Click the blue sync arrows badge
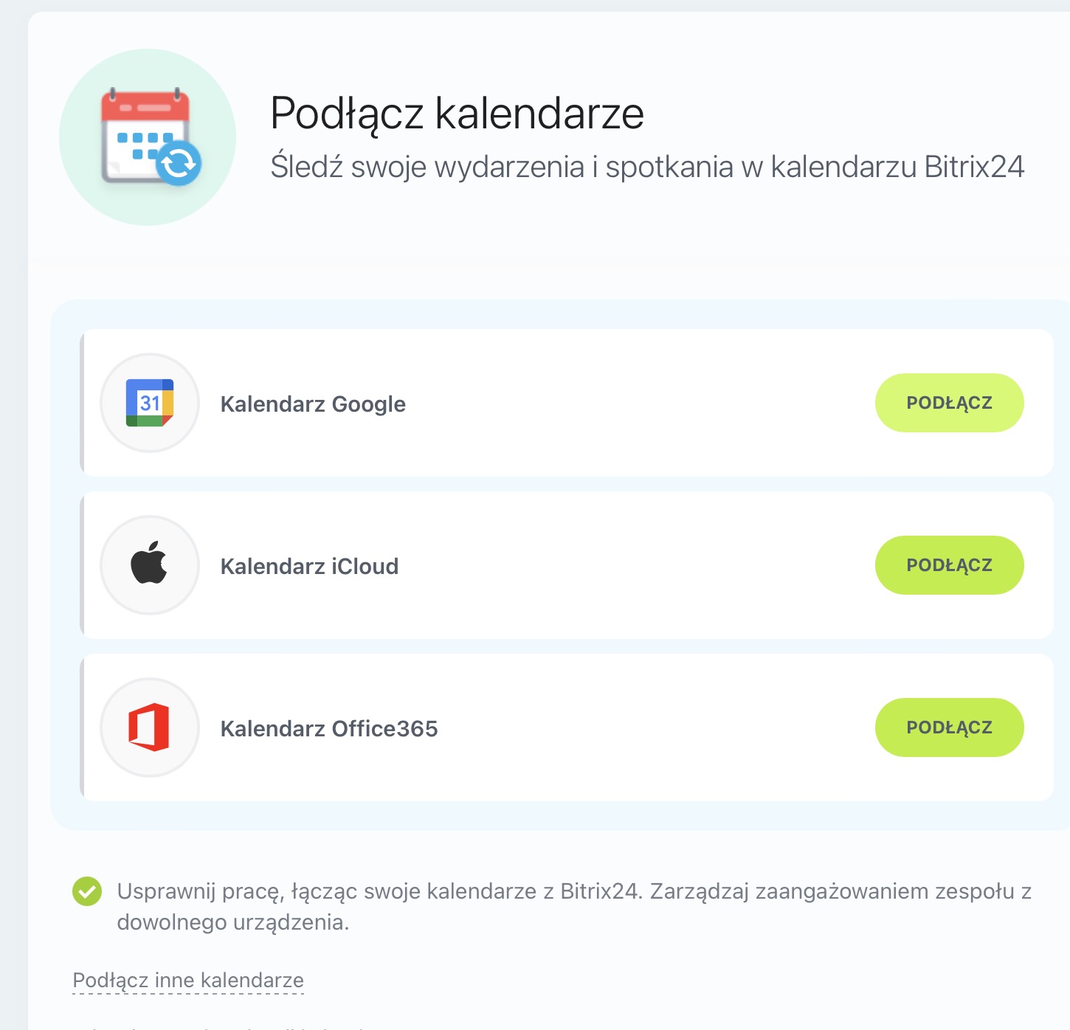Screen dimensions: 1070x1030 (179, 164)
